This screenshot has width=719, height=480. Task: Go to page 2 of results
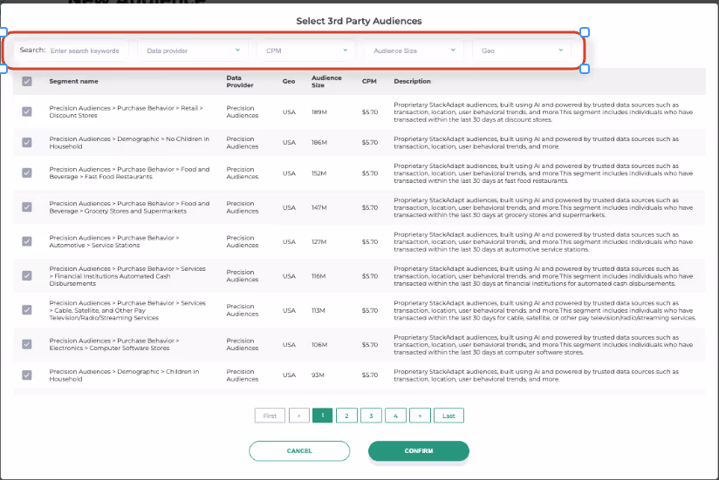(346, 416)
